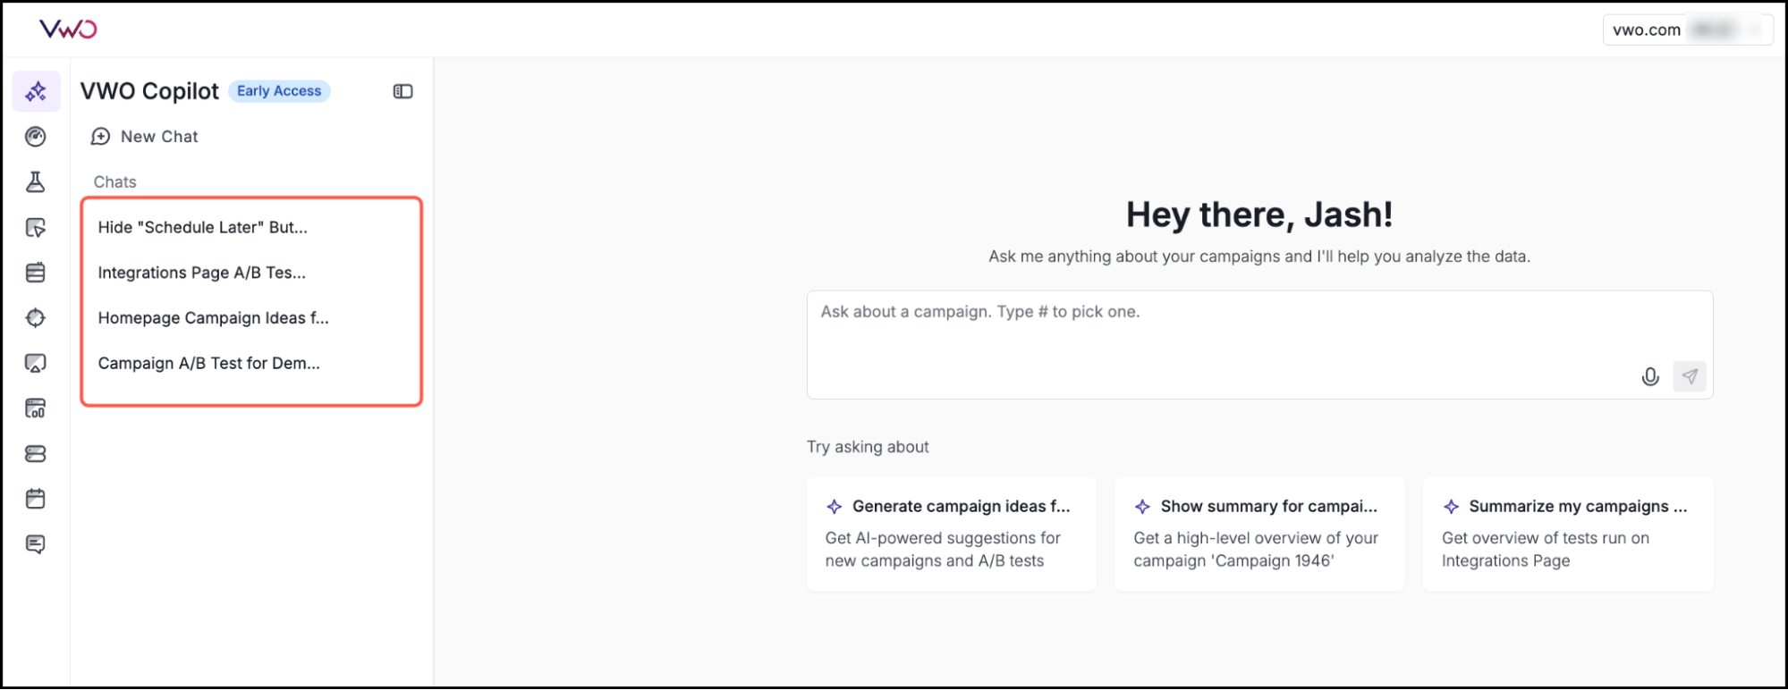Open the Copilot sparkle icon in sidebar
Viewport: 1788px width, 690px height.
36,91
